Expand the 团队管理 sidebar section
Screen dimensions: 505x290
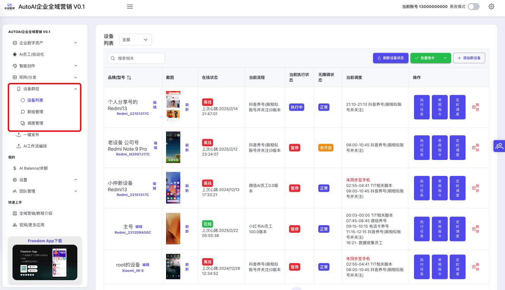pos(45,191)
